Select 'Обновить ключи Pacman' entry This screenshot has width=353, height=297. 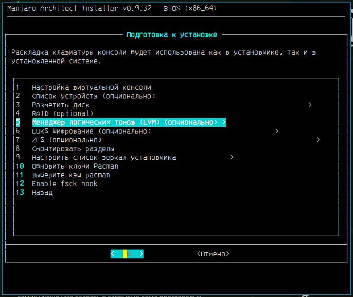click(75, 166)
